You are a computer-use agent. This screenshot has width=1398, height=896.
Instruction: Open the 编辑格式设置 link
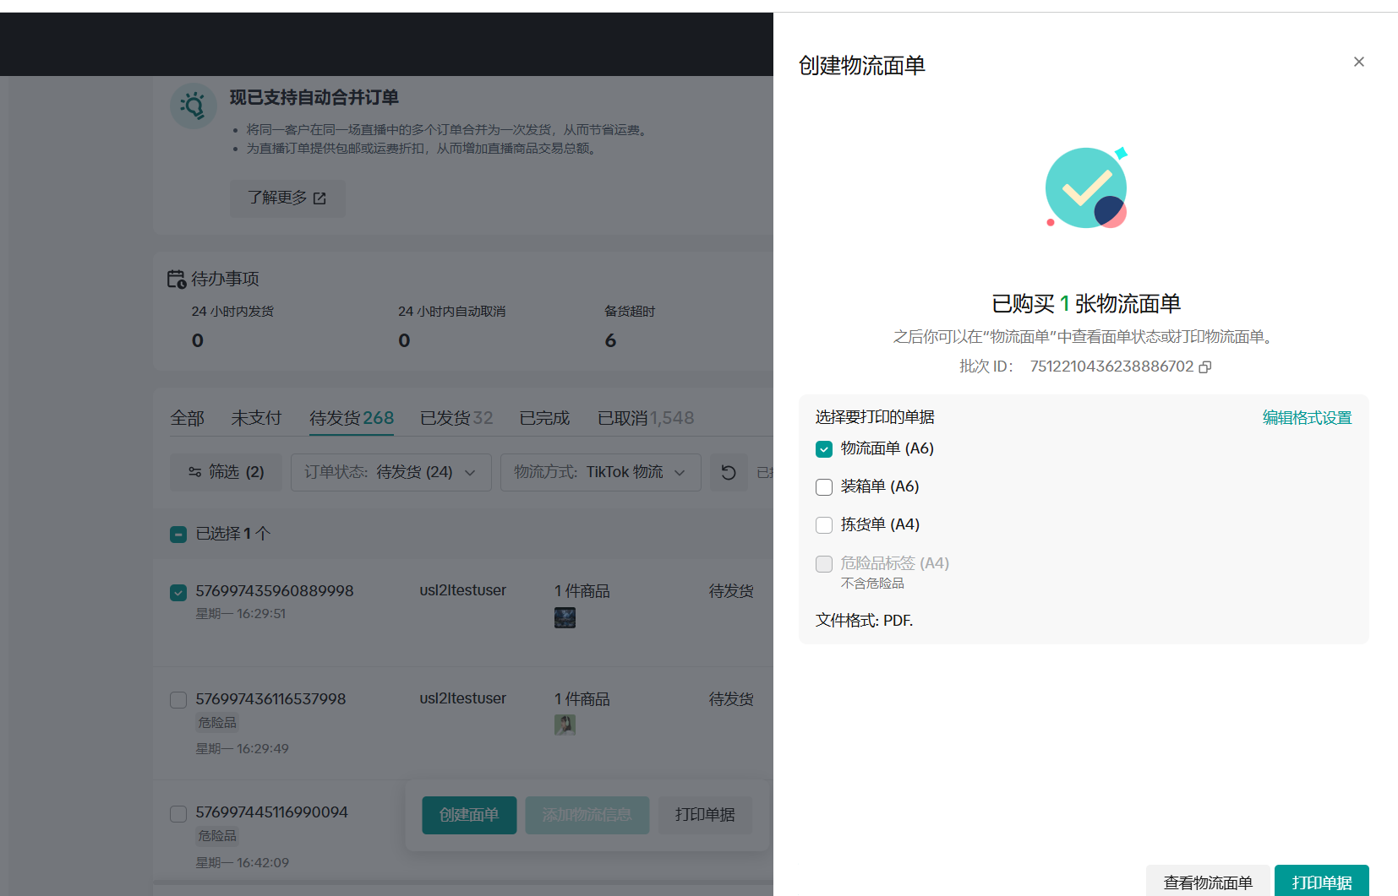click(1307, 418)
